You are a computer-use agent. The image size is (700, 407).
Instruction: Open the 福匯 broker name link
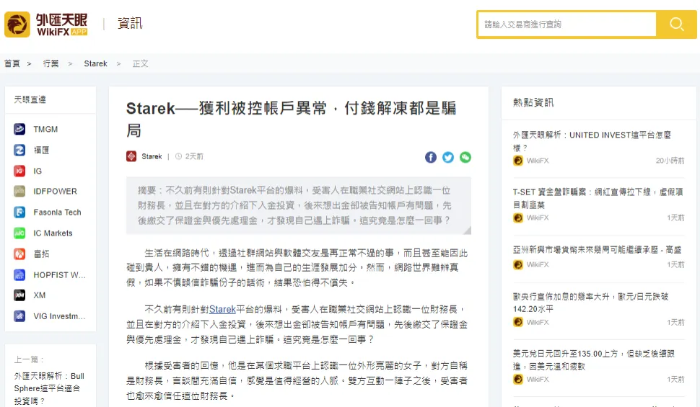click(x=42, y=151)
